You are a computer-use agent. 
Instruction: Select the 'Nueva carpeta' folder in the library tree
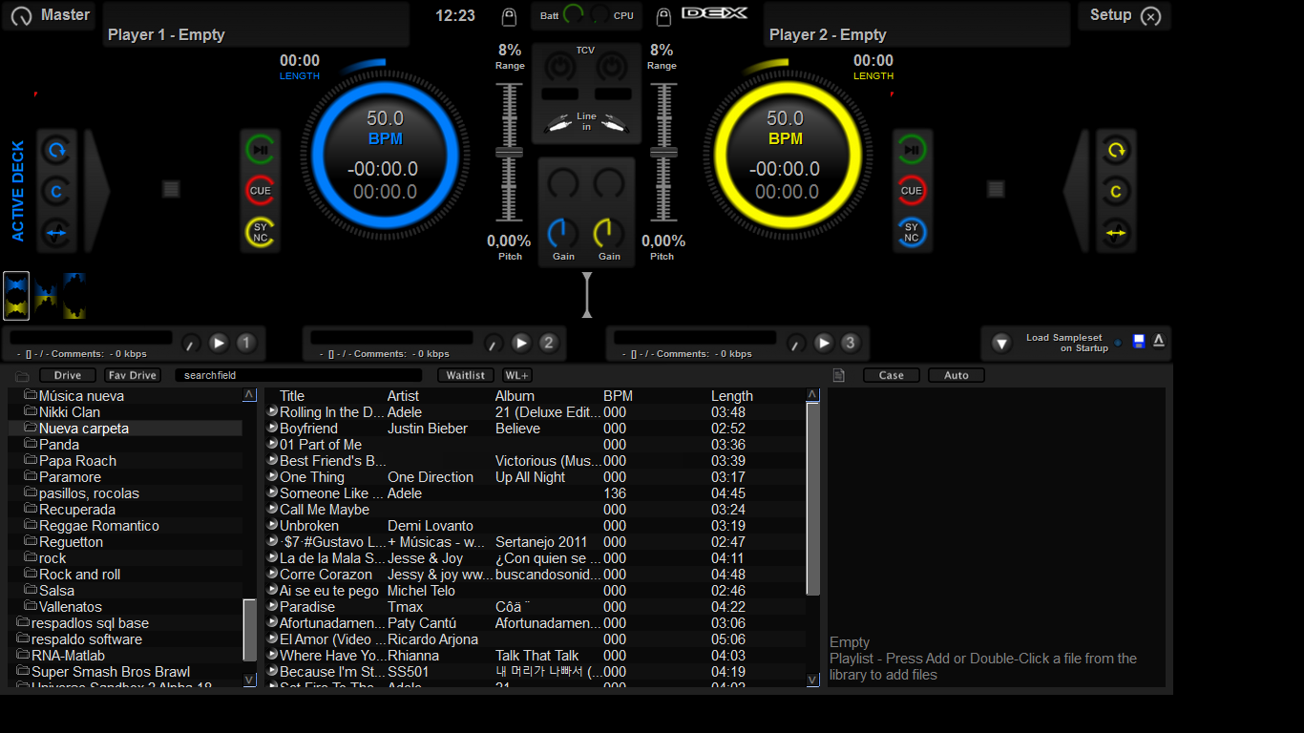(84, 428)
